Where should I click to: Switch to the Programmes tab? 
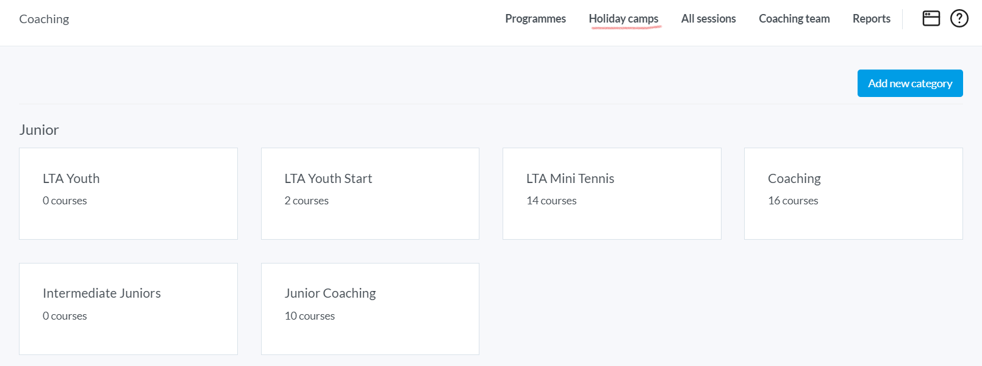tap(535, 19)
